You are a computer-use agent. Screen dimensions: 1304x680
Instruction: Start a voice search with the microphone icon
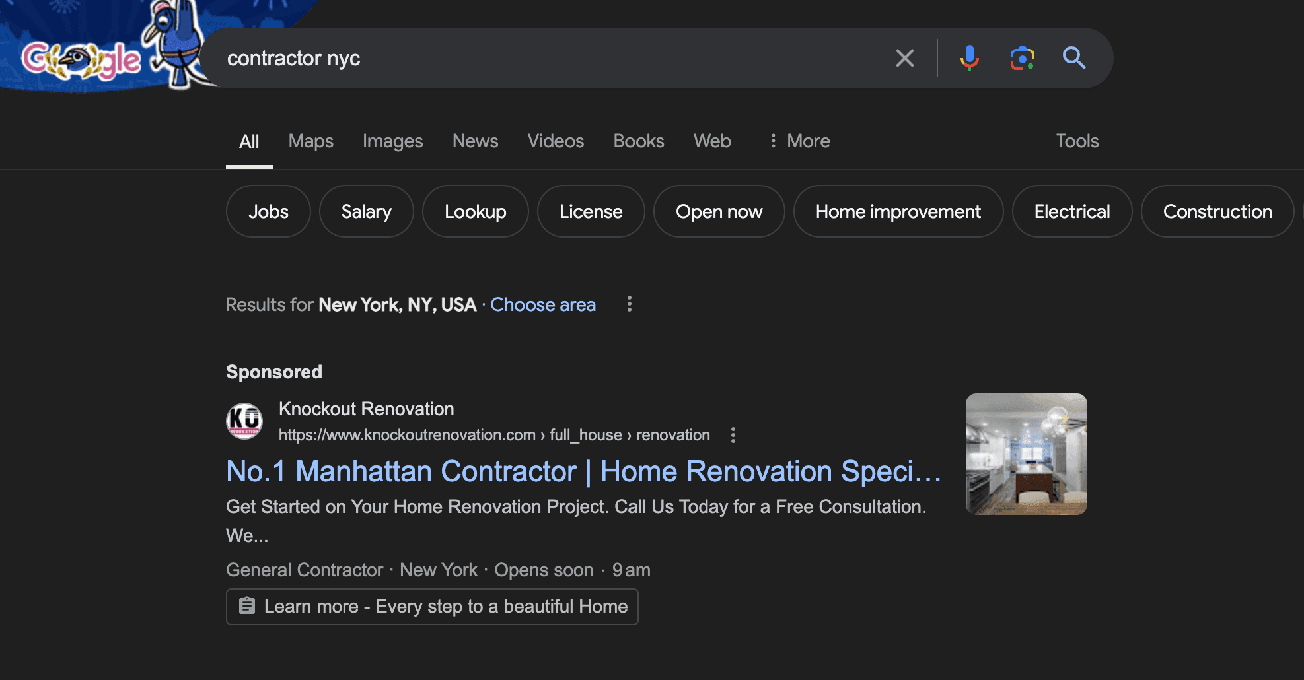tap(969, 58)
